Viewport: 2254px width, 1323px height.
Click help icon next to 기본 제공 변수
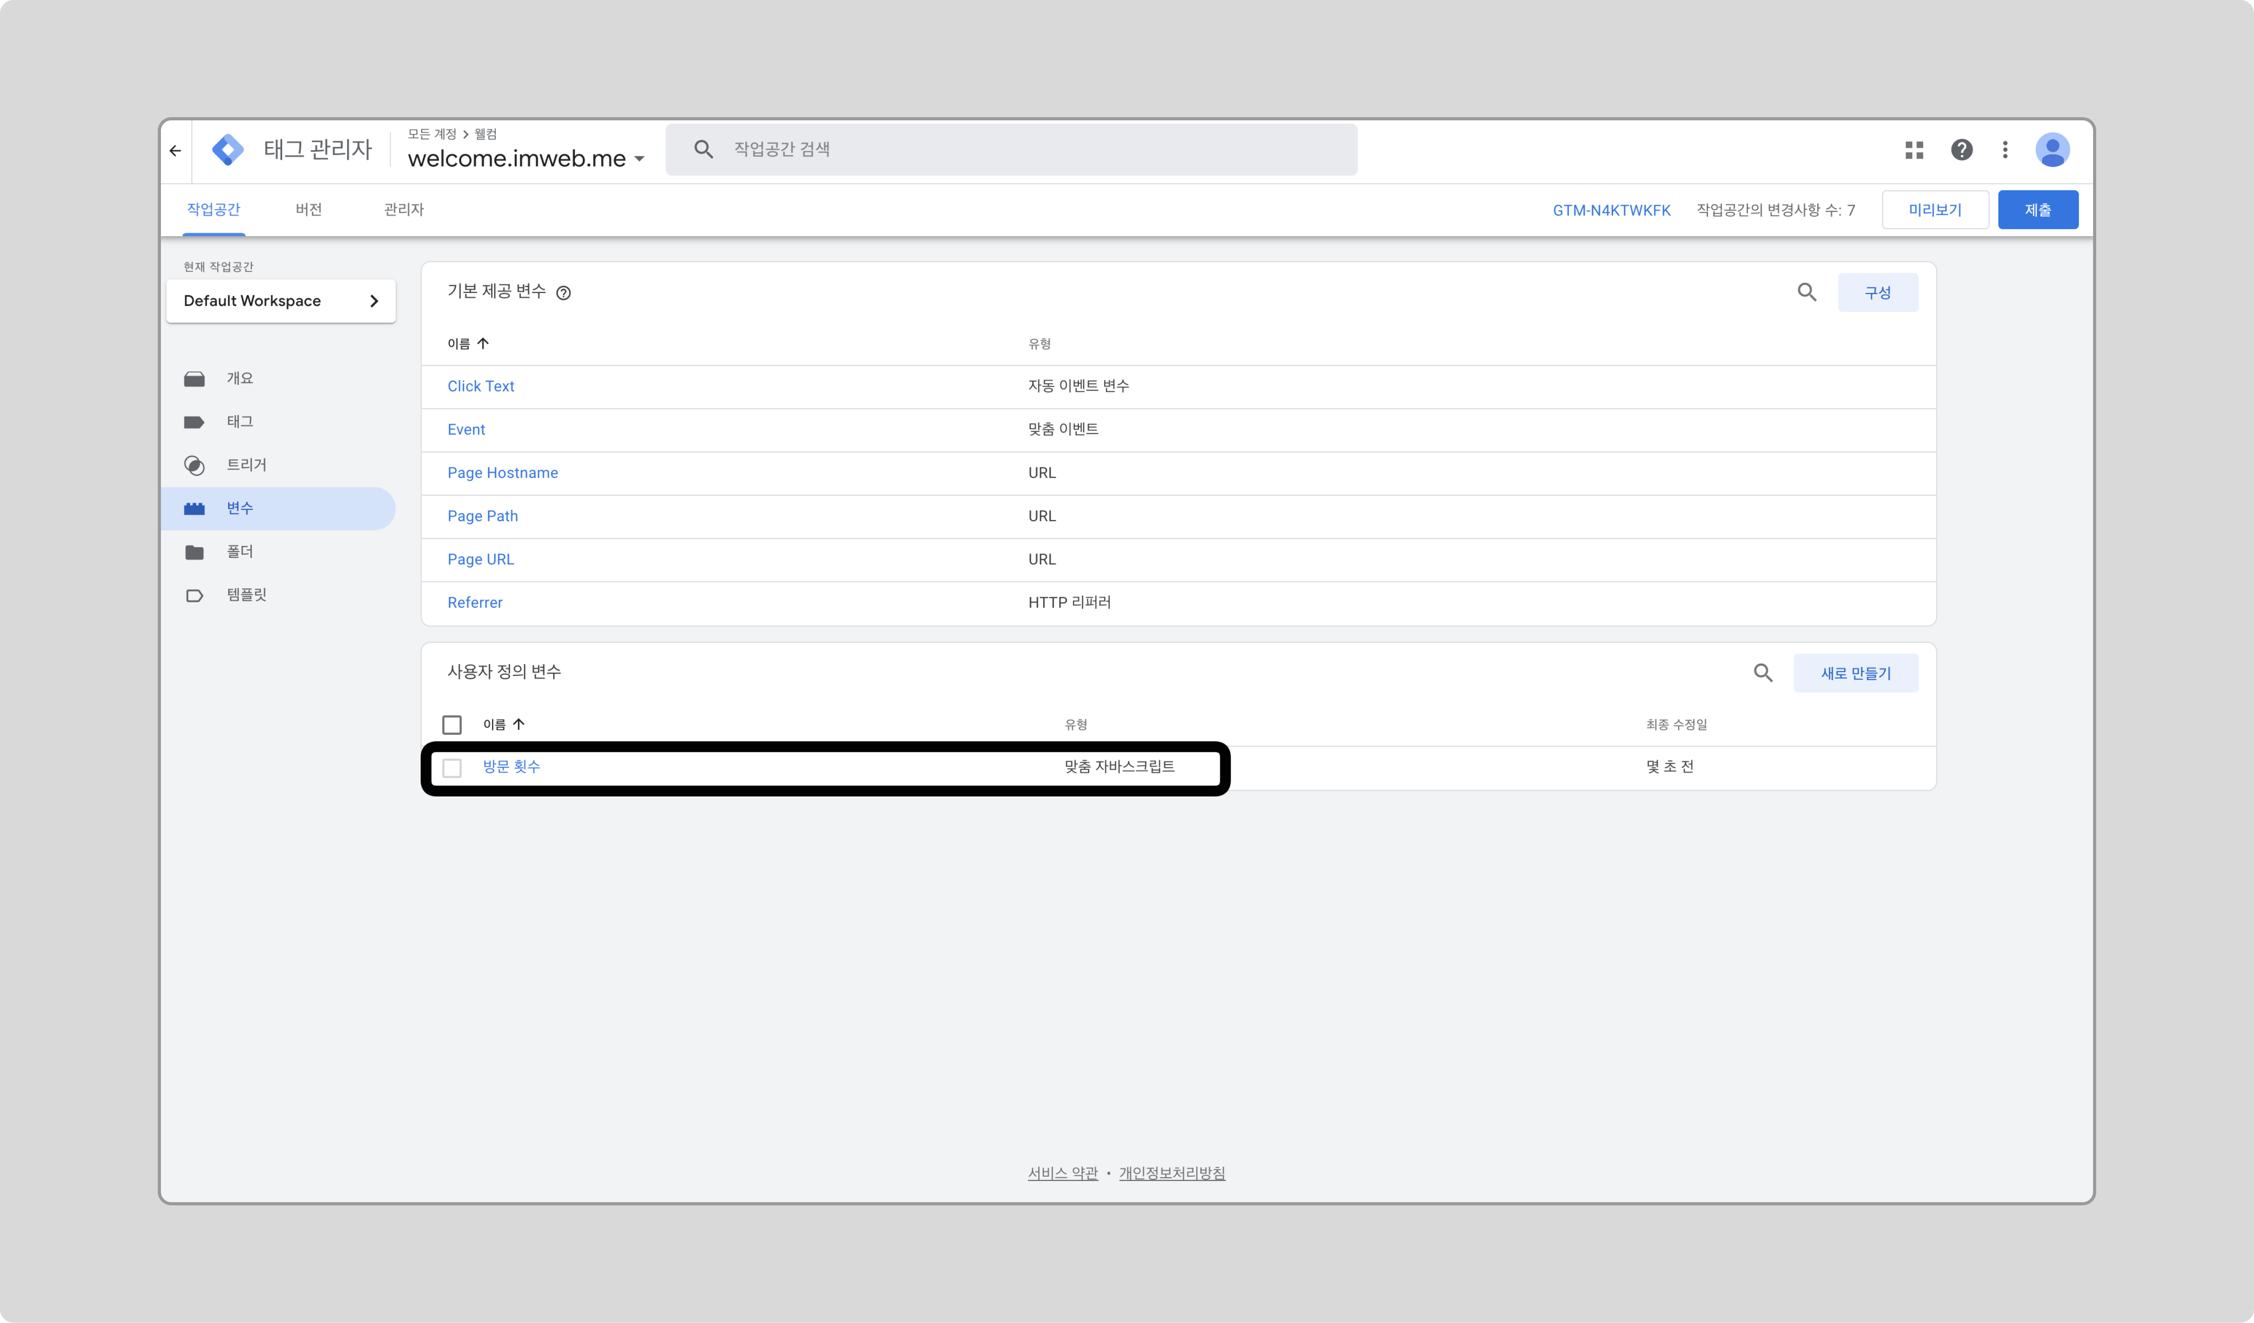tap(563, 293)
